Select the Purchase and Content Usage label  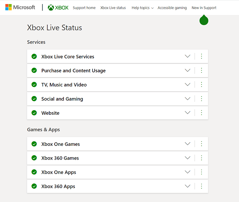pyautogui.click(x=74, y=71)
